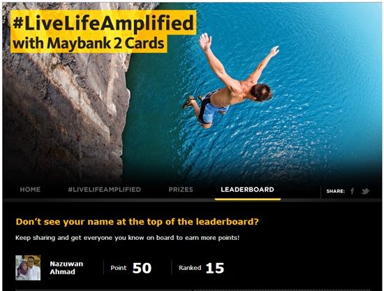Image resolution: width=384 pixels, height=291 pixels.
Task: Share the page via Twitter bird icon
Action: pos(365,191)
